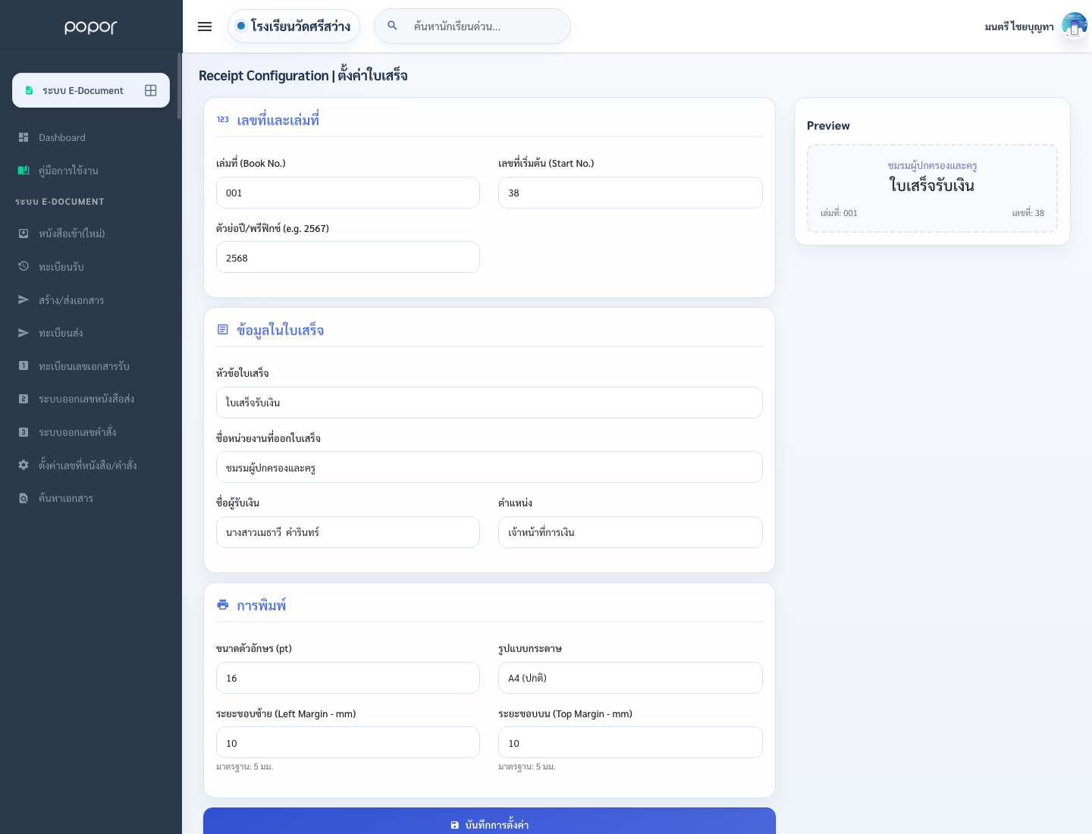The width and height of the screenshot is (1092, 834).
Task: Click the หัวข้อใบเสร็จ input field
Action: pyautogui.click(x=489, y=403)
